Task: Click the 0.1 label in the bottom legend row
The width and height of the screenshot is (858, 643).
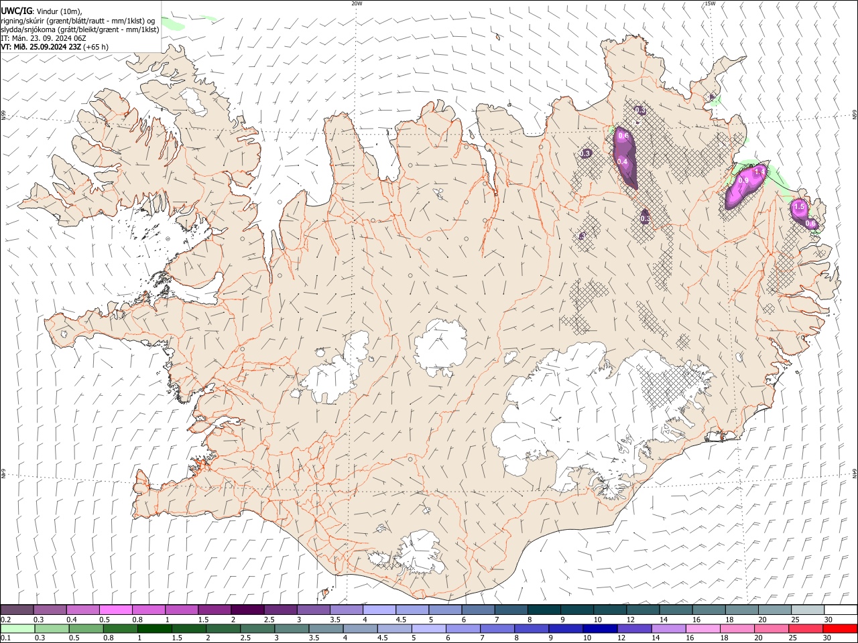Action: tap(7, 638)
